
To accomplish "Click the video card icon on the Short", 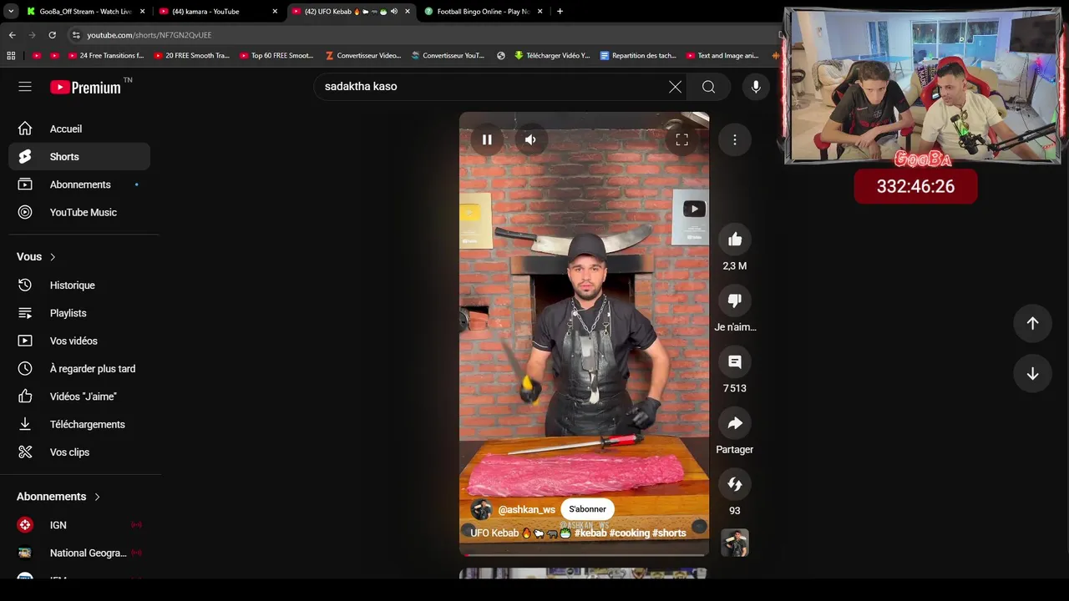I will pos(694,210).
